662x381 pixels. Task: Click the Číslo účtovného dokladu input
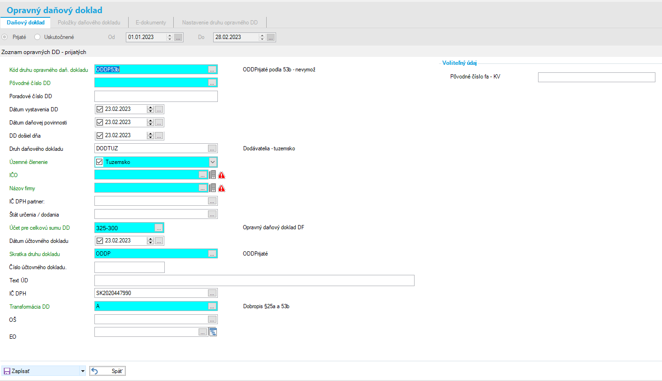click(x=130, y=267)
